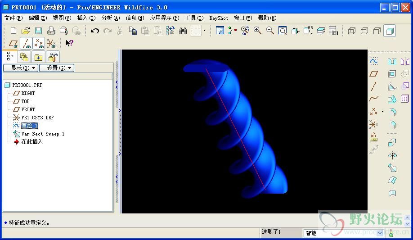The image size is (413, 240).
Task: Save the model with the disk icon
Action: 38,31
